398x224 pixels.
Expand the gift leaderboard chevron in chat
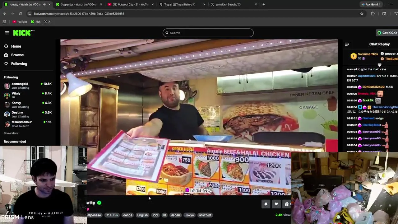pyautogui.click(x=379, y=65)
